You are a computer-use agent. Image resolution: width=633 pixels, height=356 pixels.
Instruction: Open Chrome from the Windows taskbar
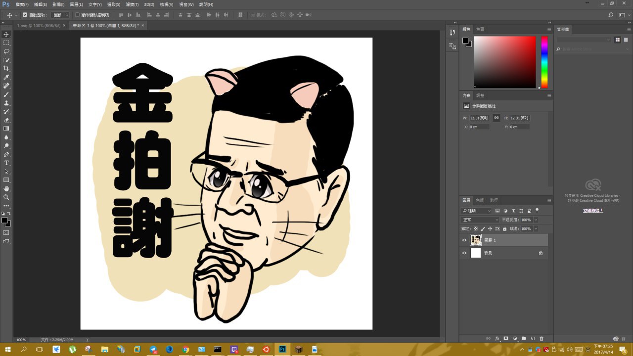pos(185,349)
